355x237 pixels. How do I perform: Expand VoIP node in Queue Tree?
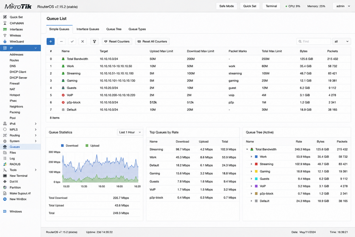pyautogui.click(x=251, y=186)
